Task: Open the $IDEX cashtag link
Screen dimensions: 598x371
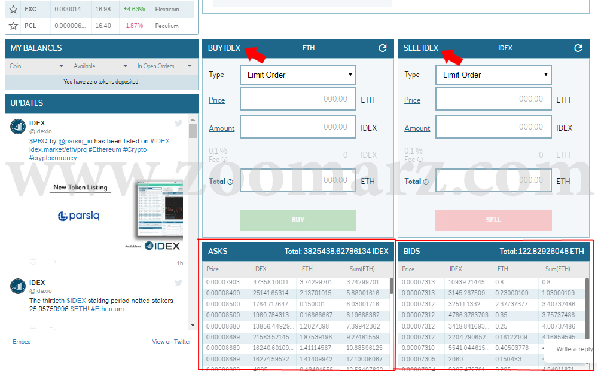Action: coord(76,301)
